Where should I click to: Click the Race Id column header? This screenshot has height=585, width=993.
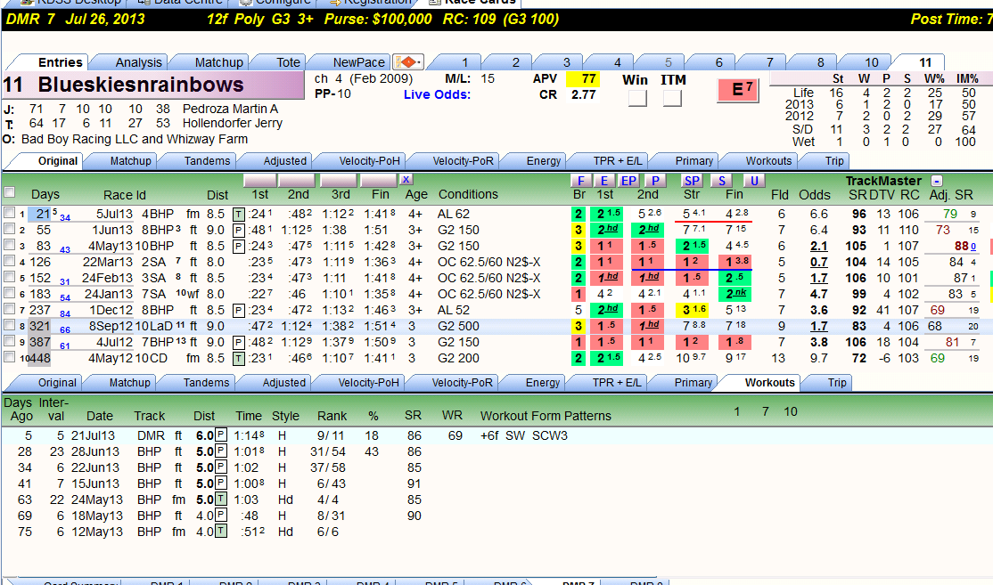[125, 195]
